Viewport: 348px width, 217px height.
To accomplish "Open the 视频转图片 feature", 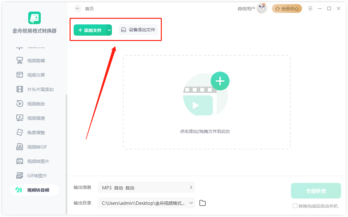I will tap(36, 161).
